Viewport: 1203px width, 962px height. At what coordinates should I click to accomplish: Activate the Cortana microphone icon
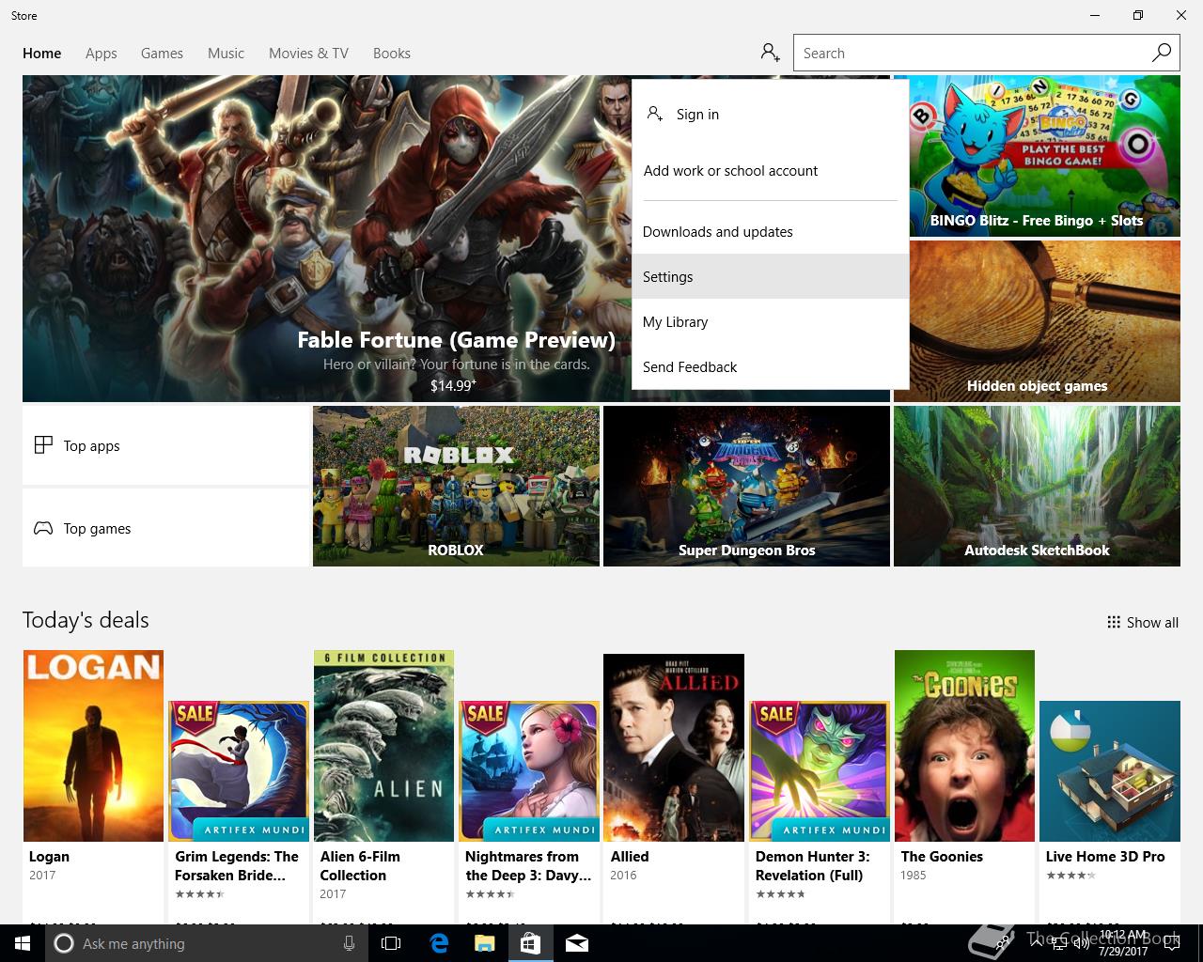[349, 943]
